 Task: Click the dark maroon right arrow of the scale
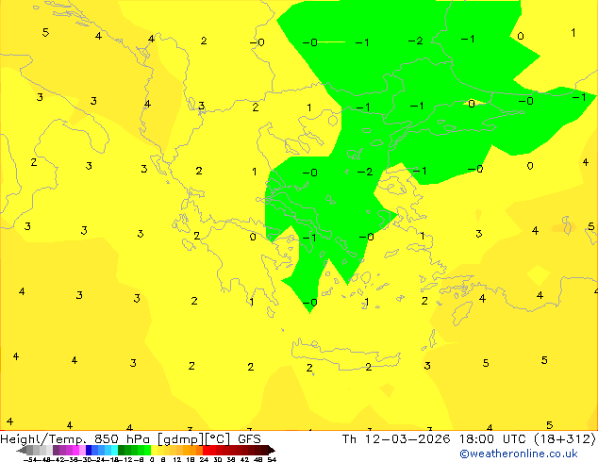pyautogui.click(x=271, y=450)
